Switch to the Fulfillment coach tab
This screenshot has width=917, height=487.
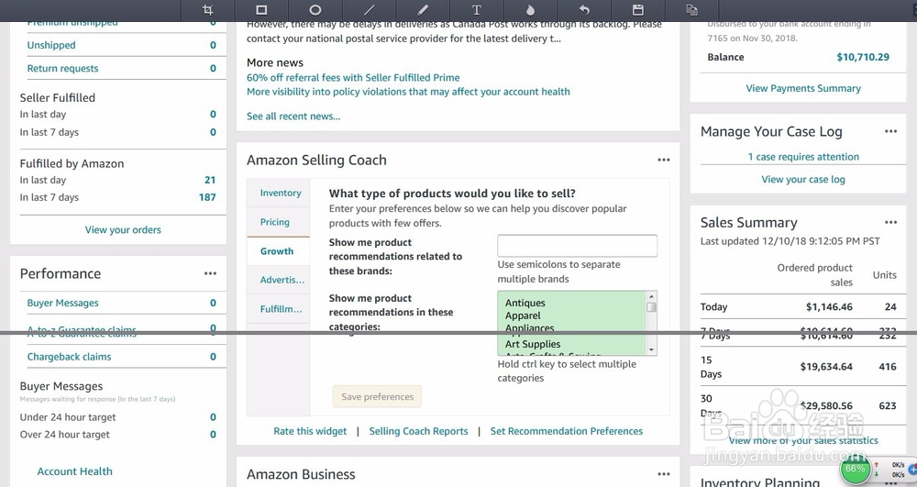click(x=279, y=309)
